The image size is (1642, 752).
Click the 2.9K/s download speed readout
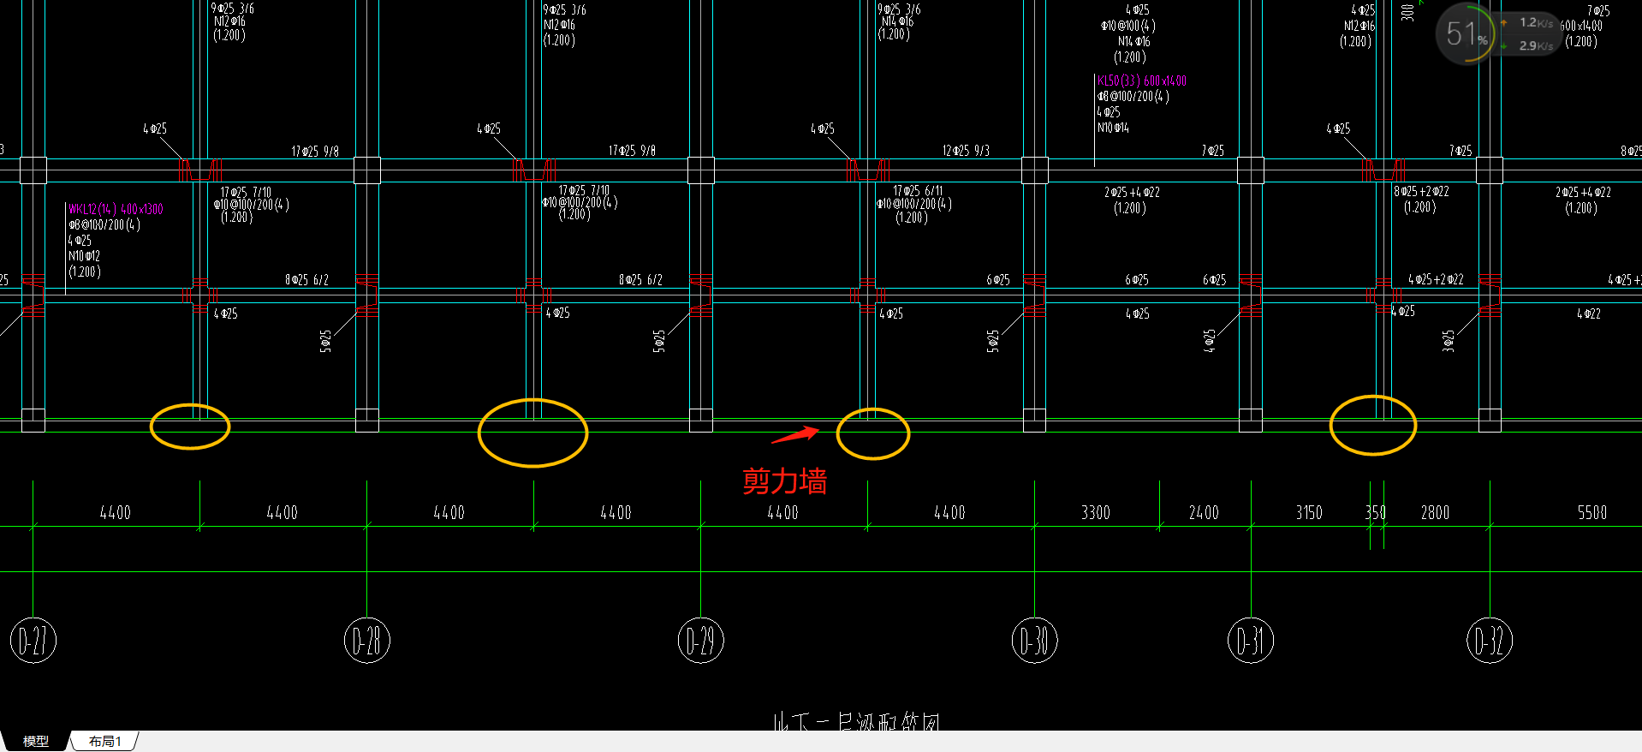coord(1536,46)
